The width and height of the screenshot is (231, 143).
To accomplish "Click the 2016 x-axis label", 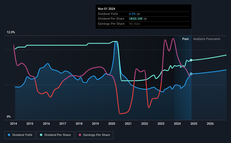I will tap(46, 124).
